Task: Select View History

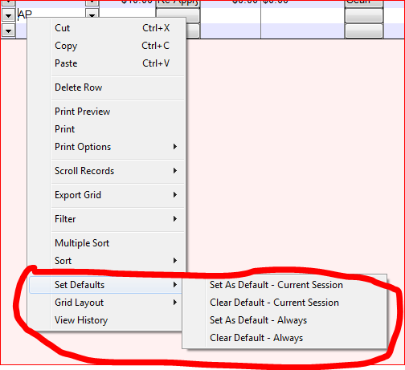Action: pos(105,320)
